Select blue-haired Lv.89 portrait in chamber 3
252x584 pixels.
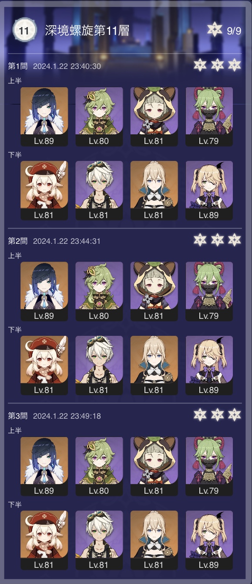(44, 466)
